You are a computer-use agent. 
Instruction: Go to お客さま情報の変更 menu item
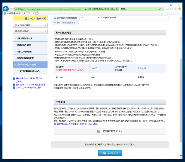[30, 58]
